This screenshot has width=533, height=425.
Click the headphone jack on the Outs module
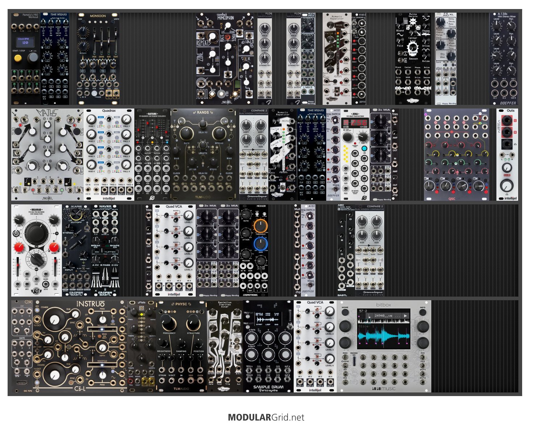point(507,145)
